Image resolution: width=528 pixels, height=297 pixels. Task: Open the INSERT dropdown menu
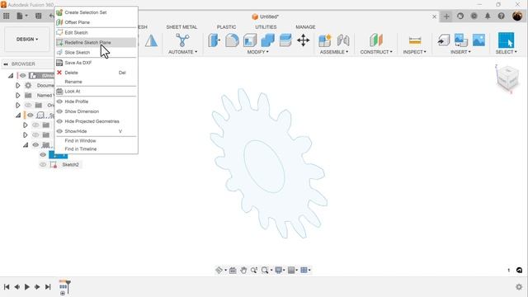pos(460,52)
